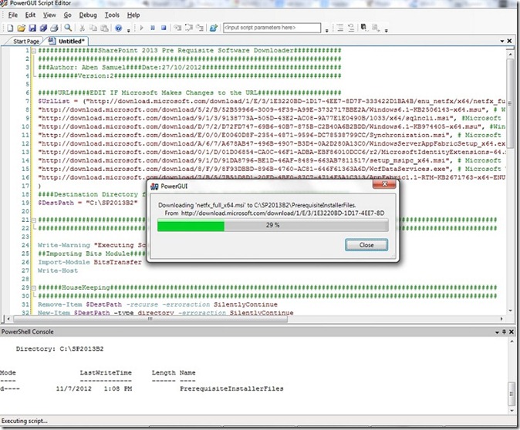520x430 pixels.
Task: Close the active Untitled document tab
Action: (x=510, y=41)
